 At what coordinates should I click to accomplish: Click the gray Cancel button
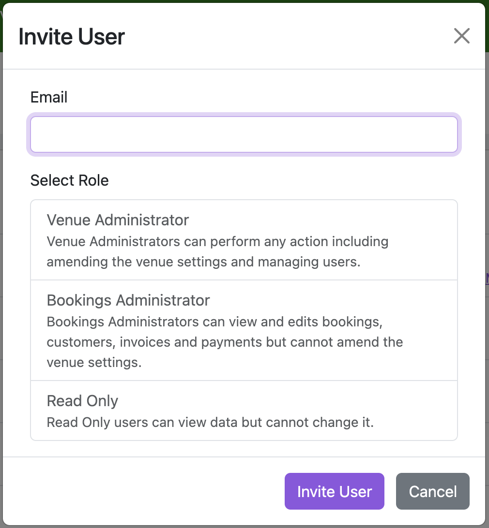tap(432, 491)
